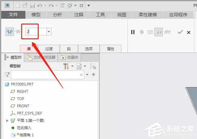
Task: Open the 文件 menu
Action: pos(13,15)
